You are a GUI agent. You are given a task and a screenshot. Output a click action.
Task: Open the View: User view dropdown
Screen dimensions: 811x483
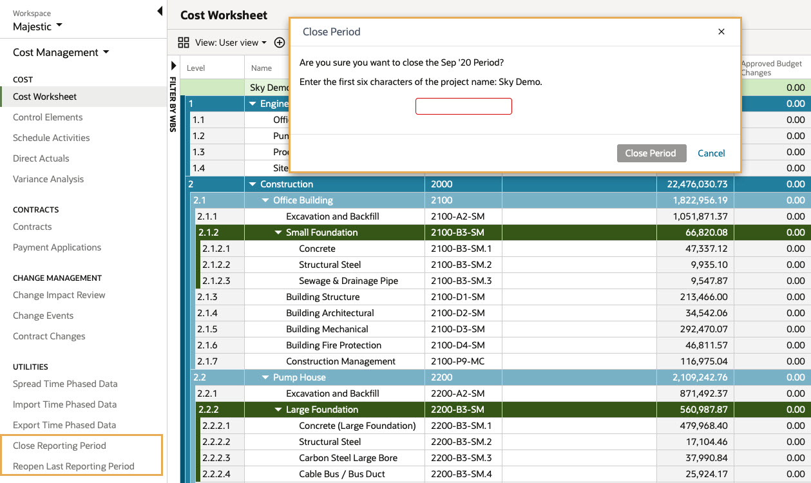(x=231, y=43)
